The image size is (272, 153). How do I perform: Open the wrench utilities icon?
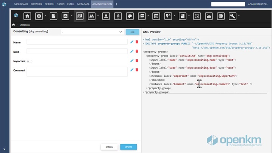pos(233,16)
